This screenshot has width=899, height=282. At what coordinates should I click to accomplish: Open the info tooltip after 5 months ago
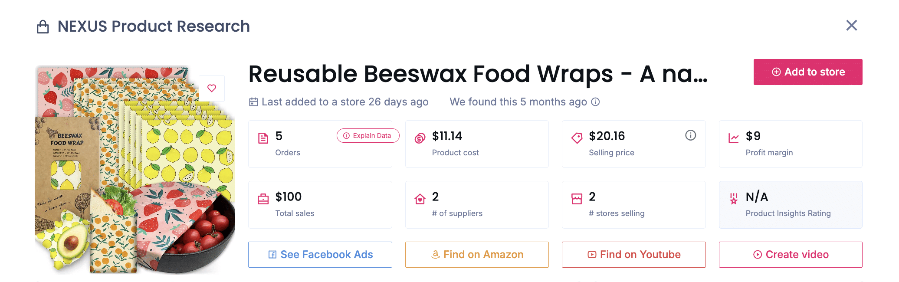(596, 102)
